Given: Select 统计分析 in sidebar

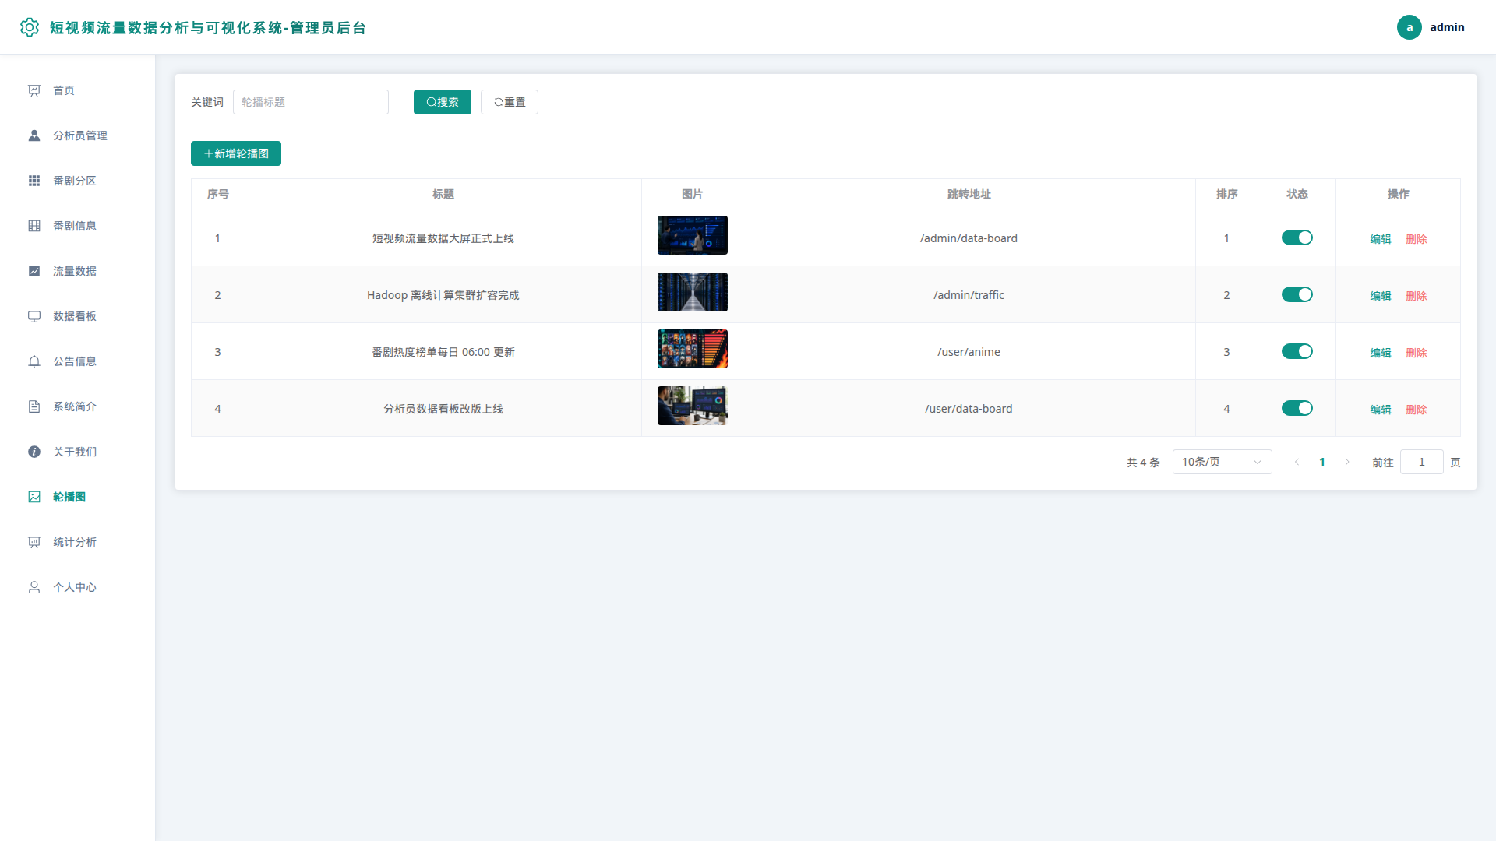Looking at the screenshot, I should [78, 542].
